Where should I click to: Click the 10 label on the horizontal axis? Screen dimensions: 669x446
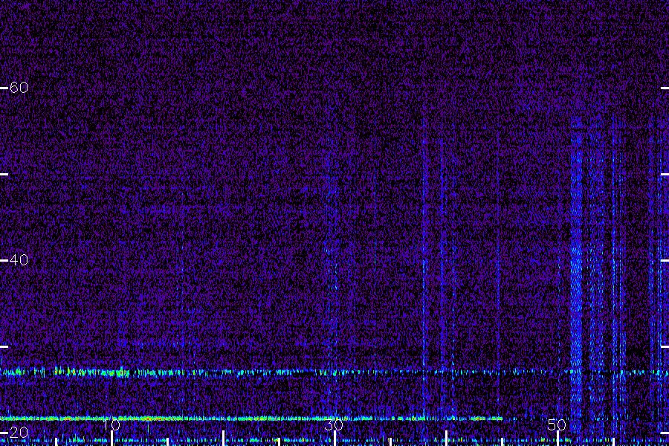[x=111, y=424]
